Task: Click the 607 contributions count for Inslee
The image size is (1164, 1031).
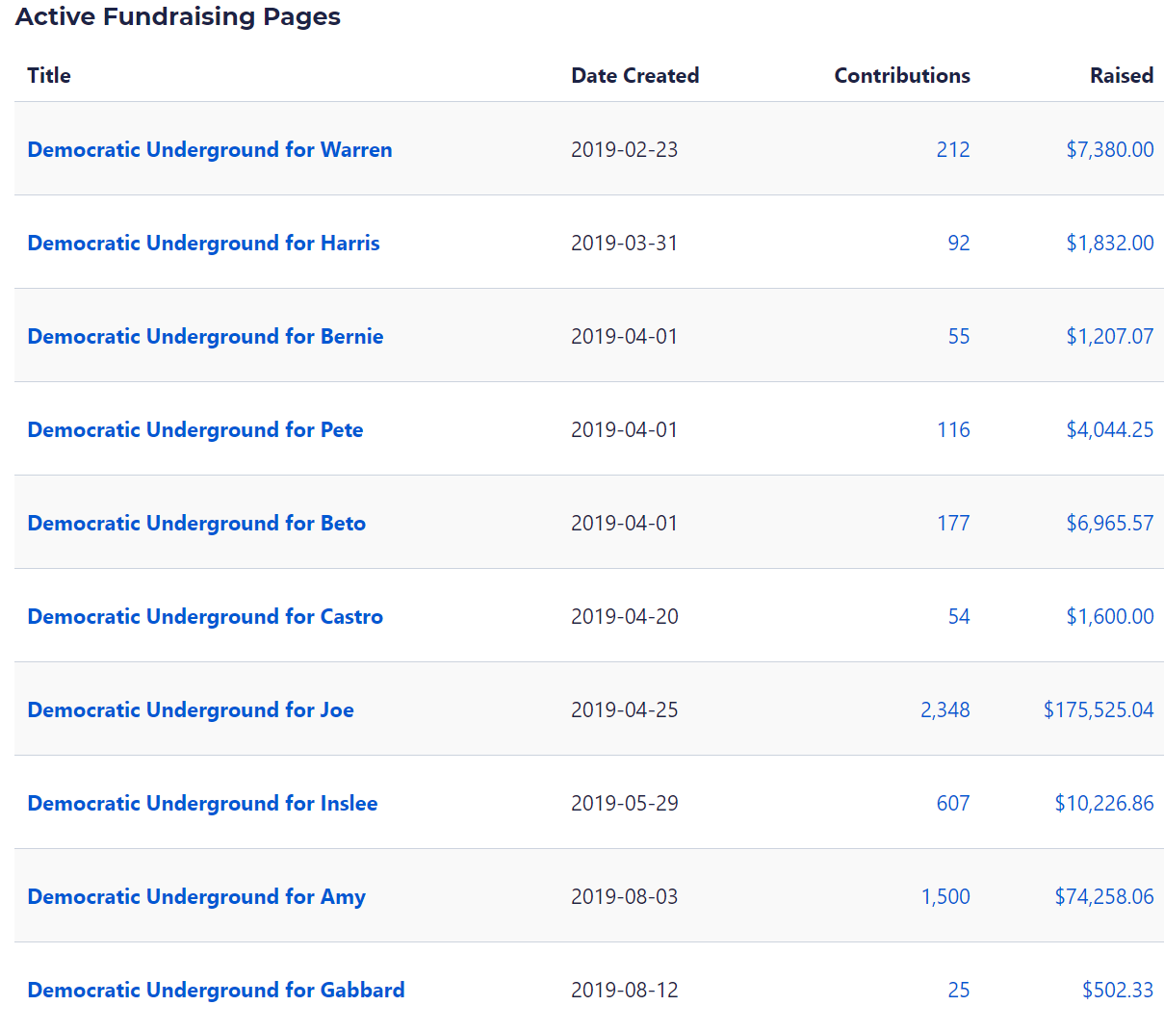Action: [952, 803]
